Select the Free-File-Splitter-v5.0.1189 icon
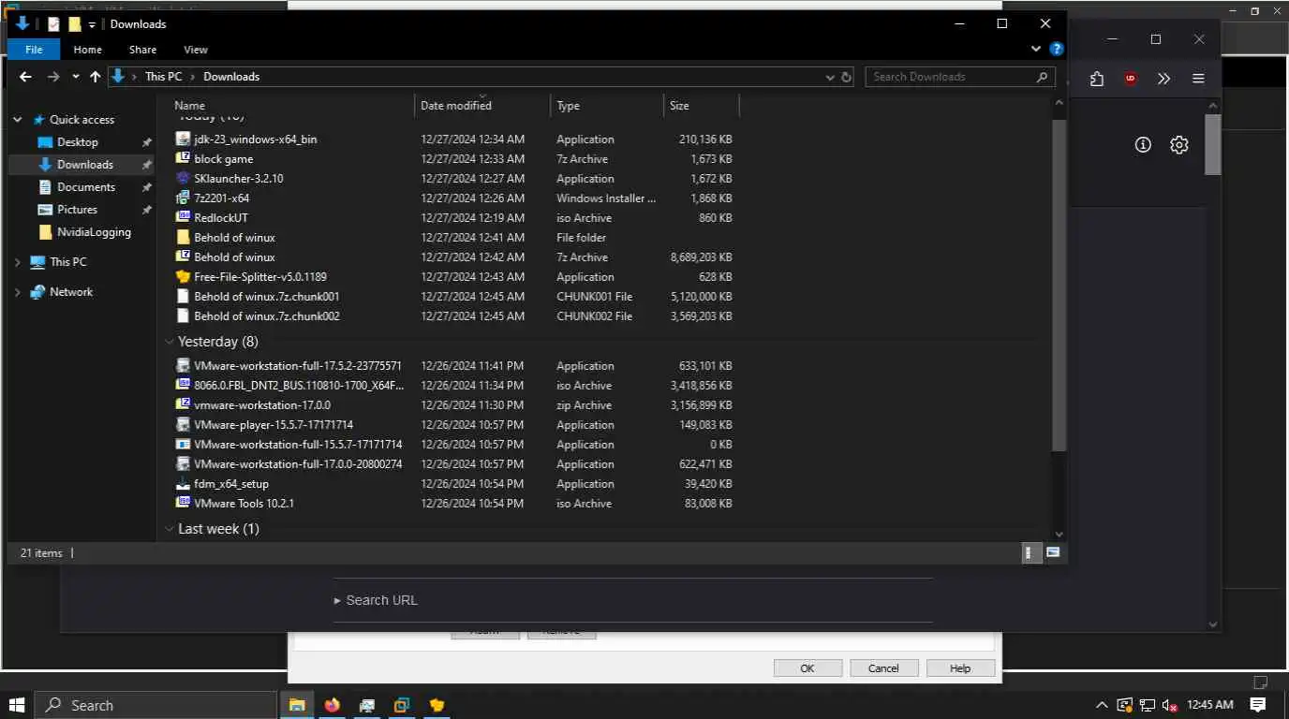The width and height of the screenshot is (1289, 719). tap(184, 276)
